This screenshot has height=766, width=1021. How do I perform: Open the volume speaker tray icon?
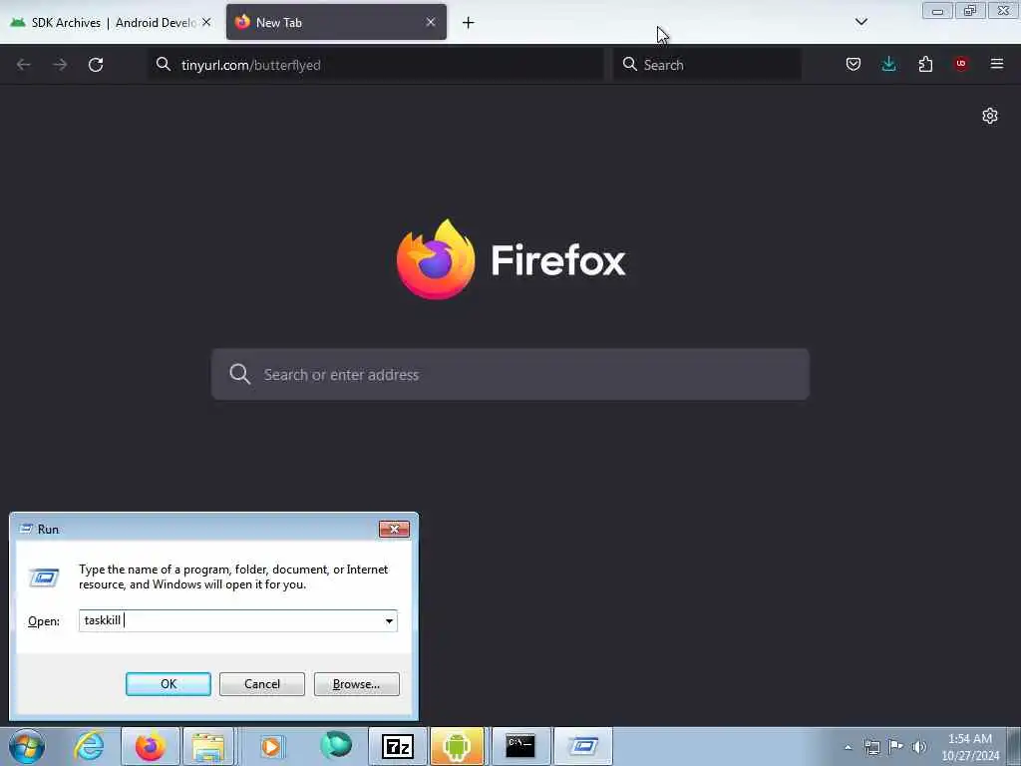point(918,747)
